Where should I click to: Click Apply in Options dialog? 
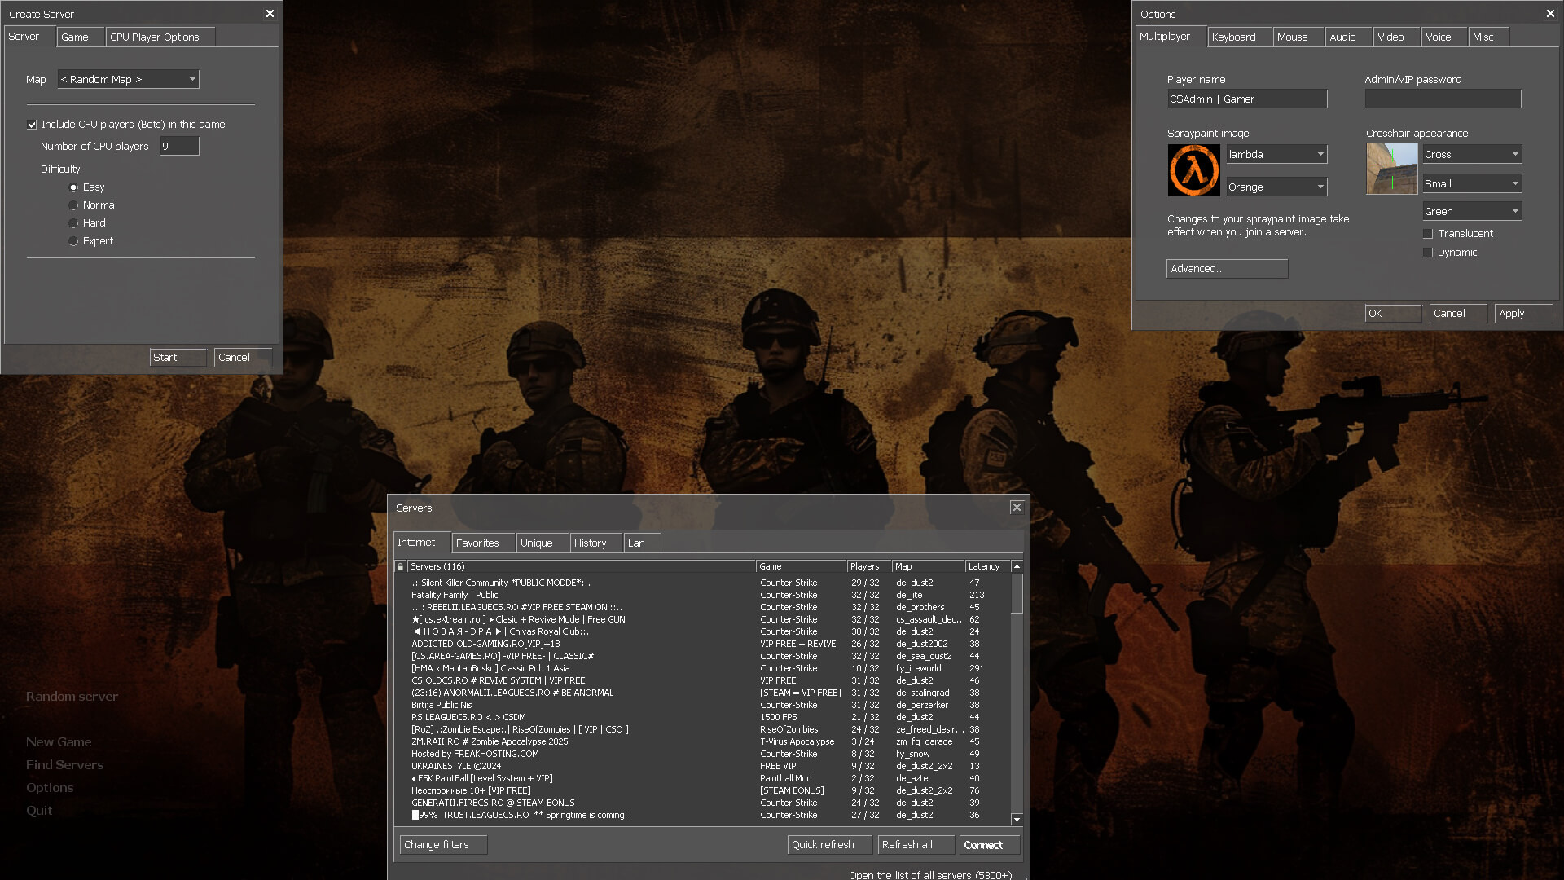click(x=1524, y=313)
